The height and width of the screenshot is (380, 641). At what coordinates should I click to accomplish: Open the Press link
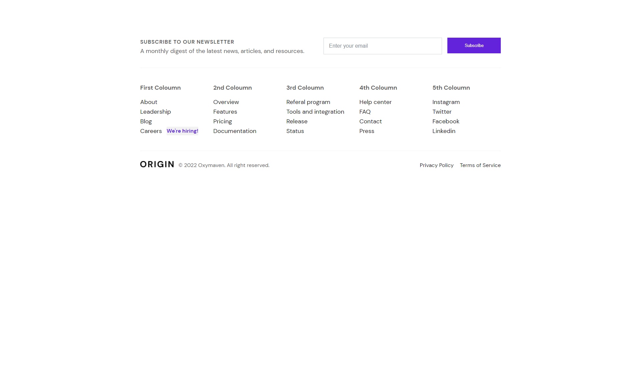tap(367, 131)
